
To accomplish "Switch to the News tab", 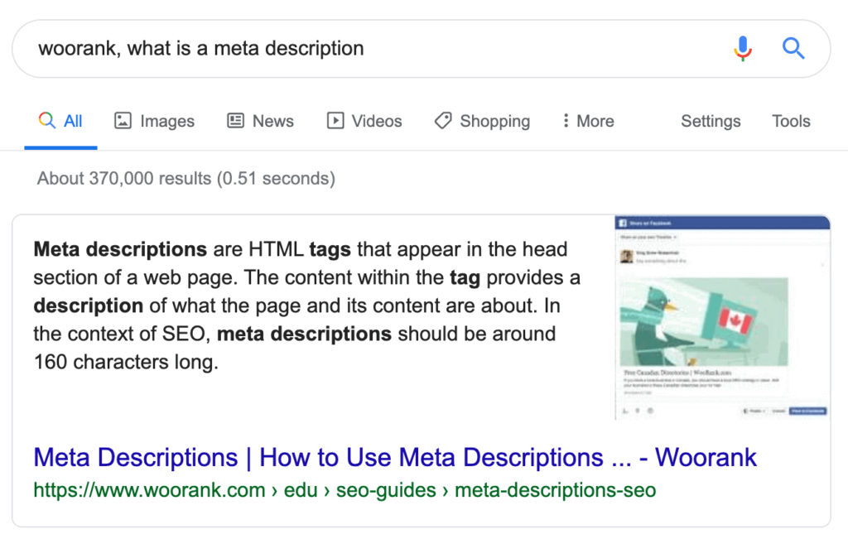I will tap(260, 121).
